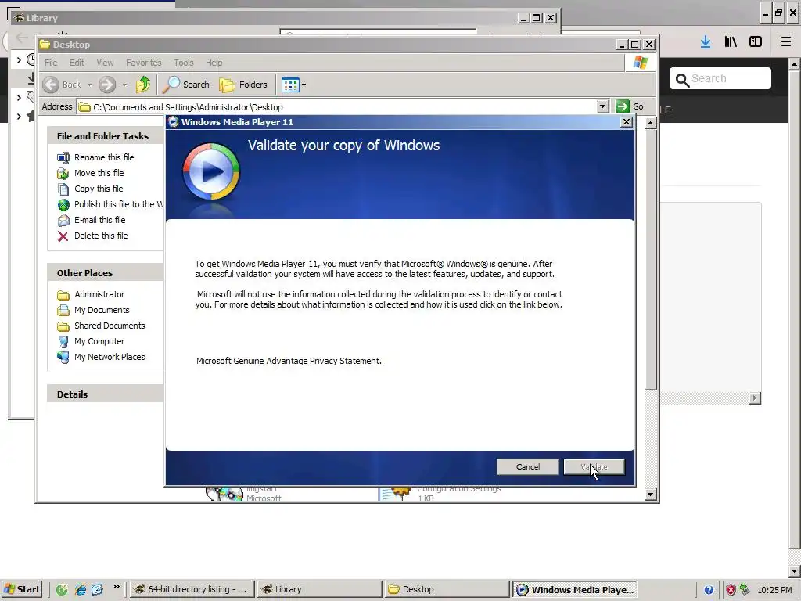801x601 pixels.
Task: Expand the Forward history dropdown arrow
Action: pos(124,85)
